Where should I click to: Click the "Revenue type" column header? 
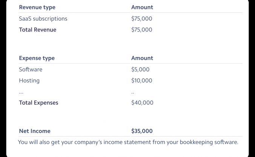pos(36,8)
